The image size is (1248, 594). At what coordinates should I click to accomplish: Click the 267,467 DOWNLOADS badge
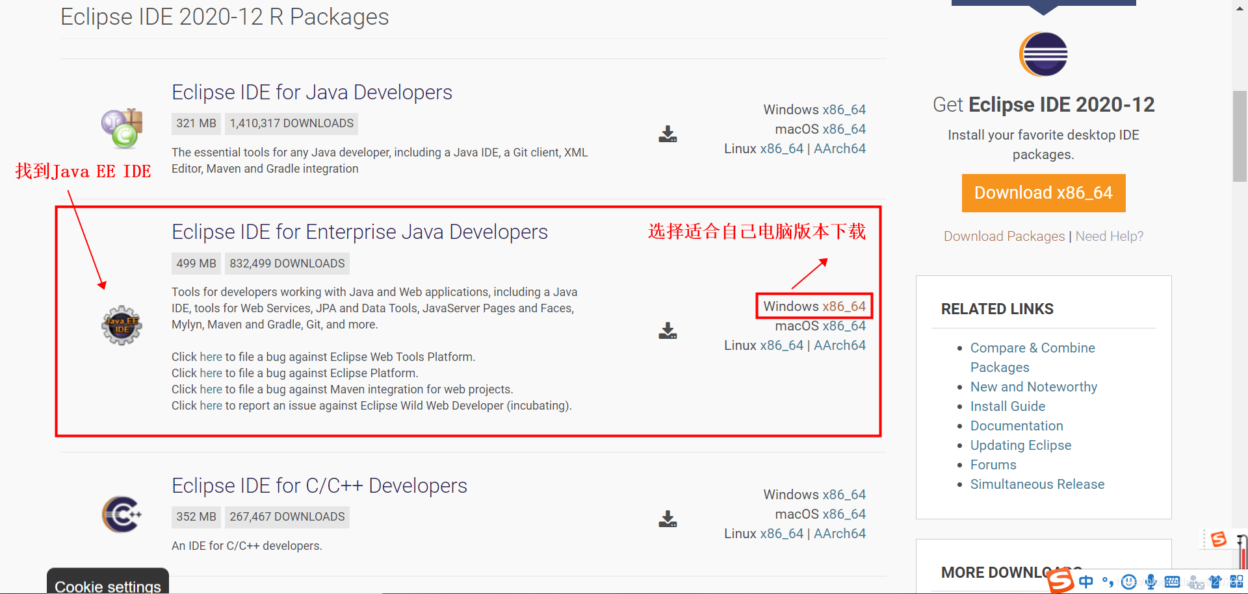point(287,517)
